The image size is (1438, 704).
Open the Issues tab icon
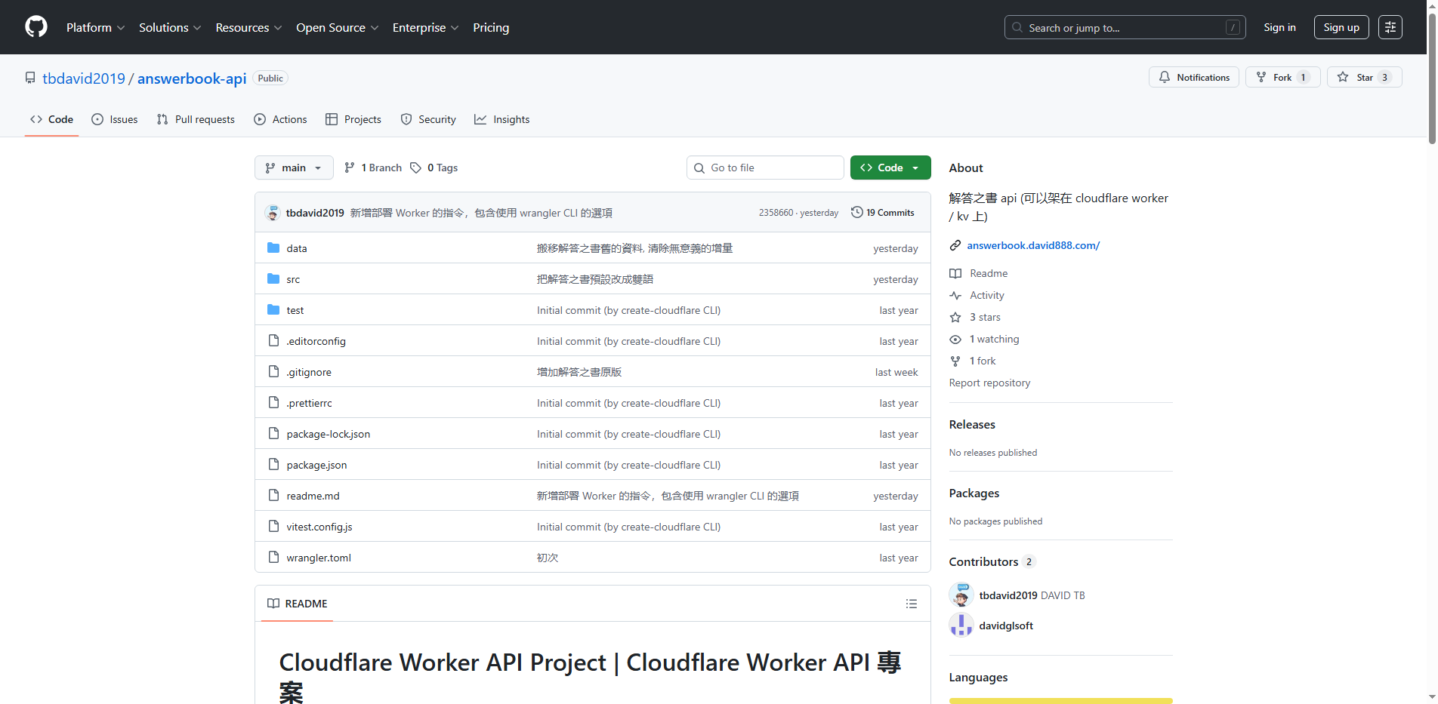click(97, 119)
